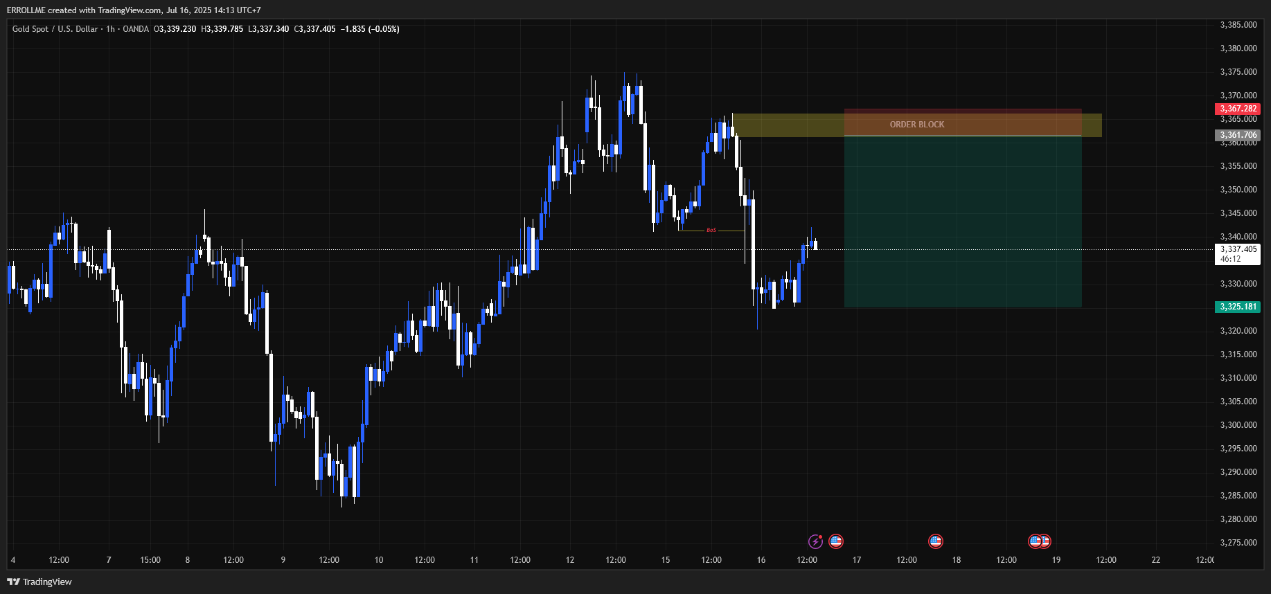The image size is (1271, 594).
Task: Select the green profit zone of short position
Action: [x=963, y=222]
